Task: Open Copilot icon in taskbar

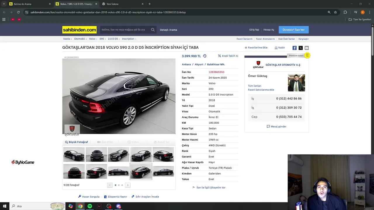Action: tap(70, 206)
